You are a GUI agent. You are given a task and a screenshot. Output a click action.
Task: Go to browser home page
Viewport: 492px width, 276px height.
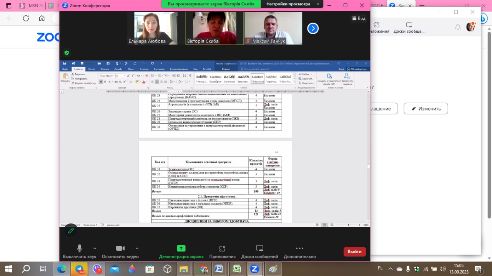coord(42,18)
